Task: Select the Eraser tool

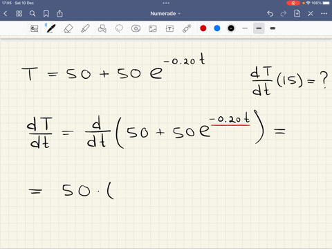Action: (x=68, y=28)
